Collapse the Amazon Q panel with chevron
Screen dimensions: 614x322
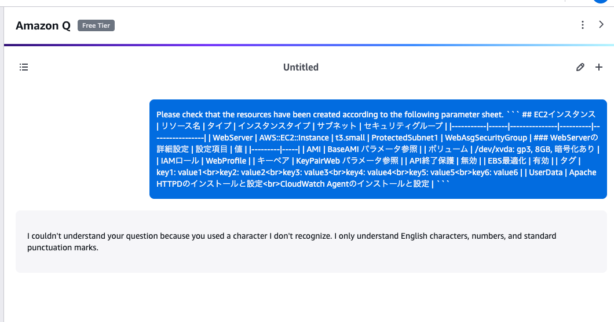(x=601, y=25)
